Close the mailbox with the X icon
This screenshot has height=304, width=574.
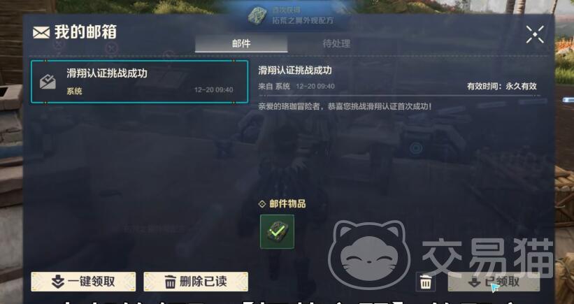coord(535,34)
